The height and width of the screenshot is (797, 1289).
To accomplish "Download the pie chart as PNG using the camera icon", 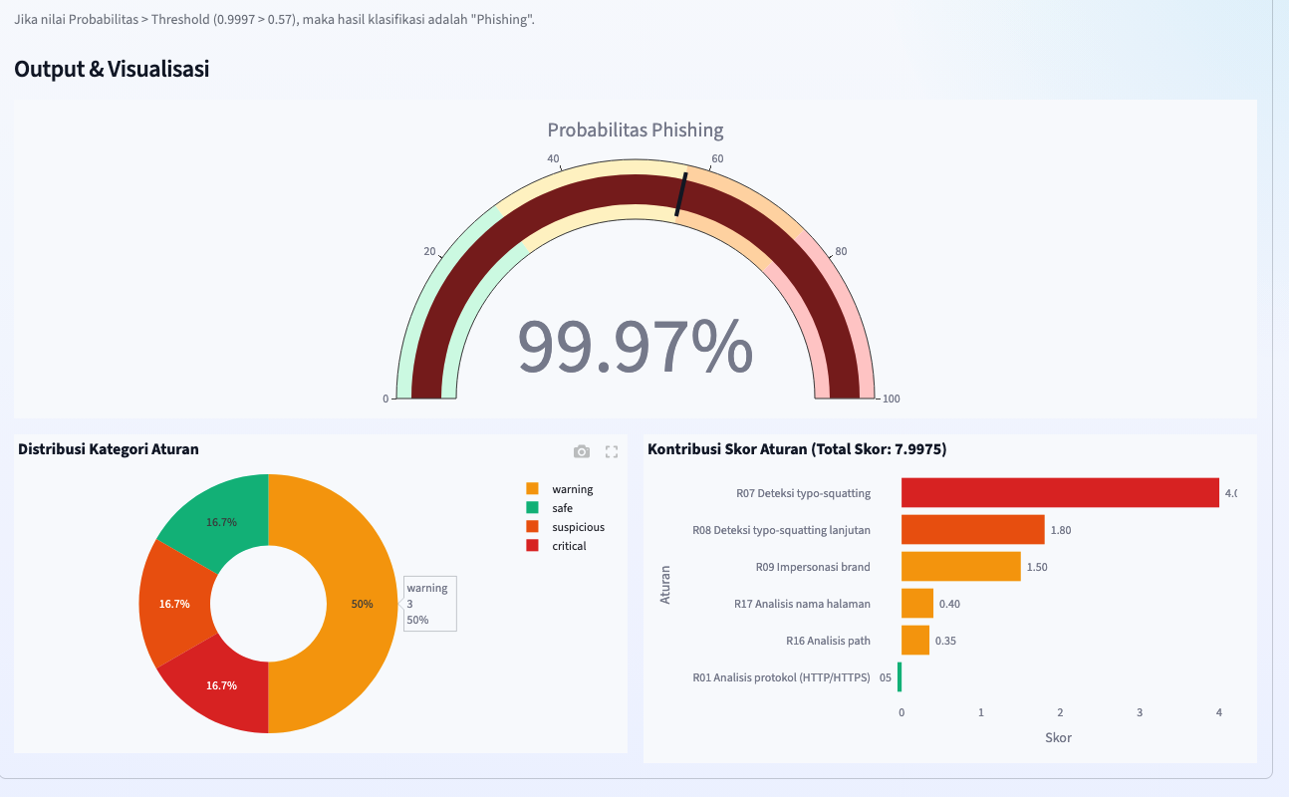I will [x=582, y=451].
